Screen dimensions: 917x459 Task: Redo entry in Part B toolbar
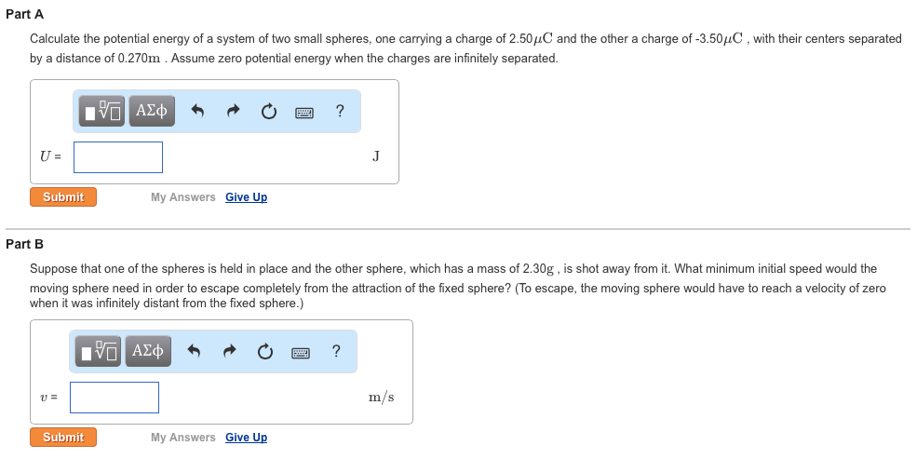click(x=230, y=351)
